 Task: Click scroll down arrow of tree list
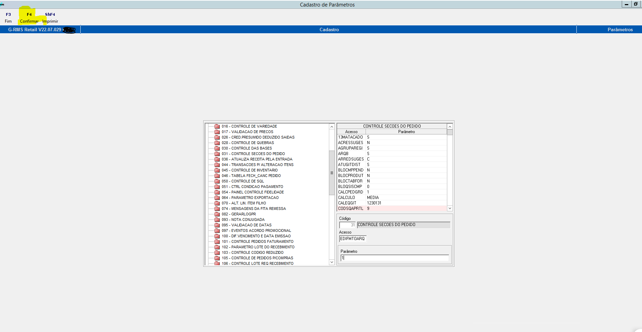pos(332,262)
